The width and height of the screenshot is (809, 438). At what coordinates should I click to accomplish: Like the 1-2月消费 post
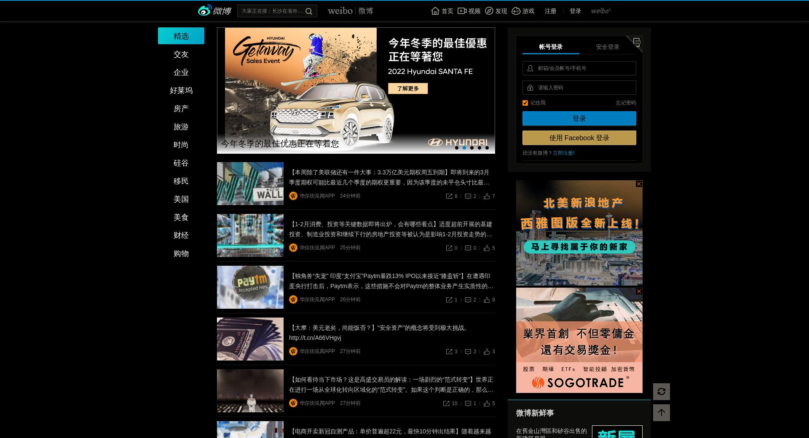pos(487,248)
